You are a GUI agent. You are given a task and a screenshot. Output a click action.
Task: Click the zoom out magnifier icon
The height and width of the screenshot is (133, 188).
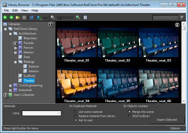click(x=53, y=18)
